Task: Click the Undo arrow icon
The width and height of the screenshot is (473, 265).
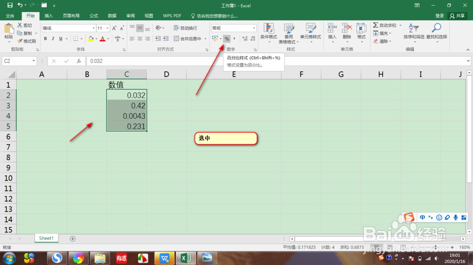Action: pyautogui.click(x=20, y=5)
